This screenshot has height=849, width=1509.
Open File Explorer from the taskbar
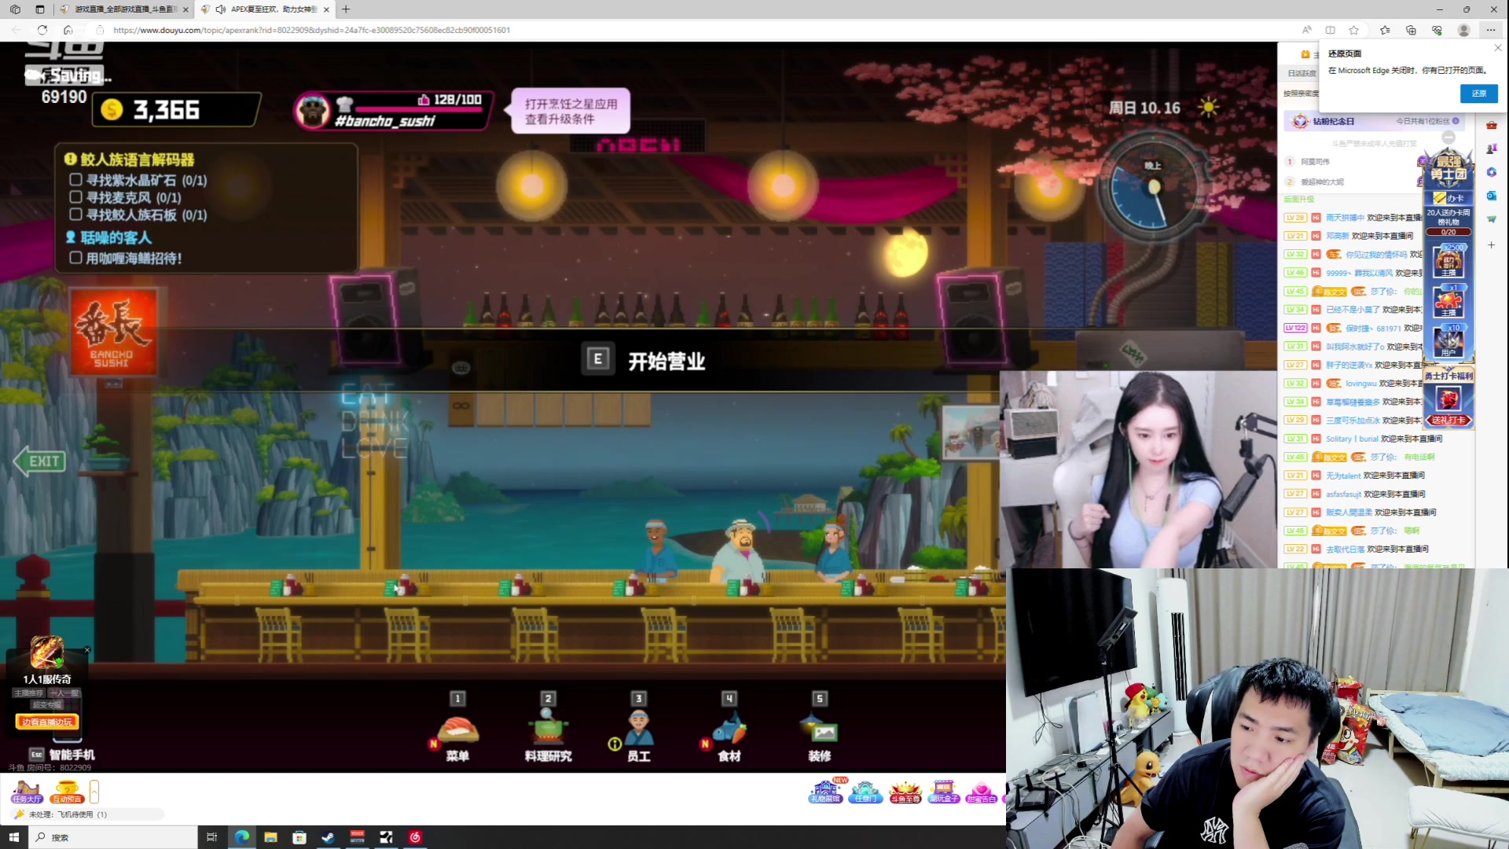tap(270, 837)
